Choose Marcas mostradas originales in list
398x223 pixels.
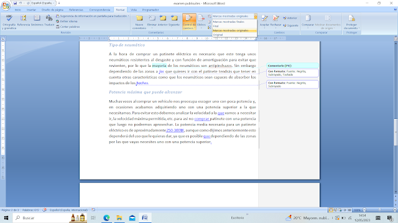click(x=234, y=30)
